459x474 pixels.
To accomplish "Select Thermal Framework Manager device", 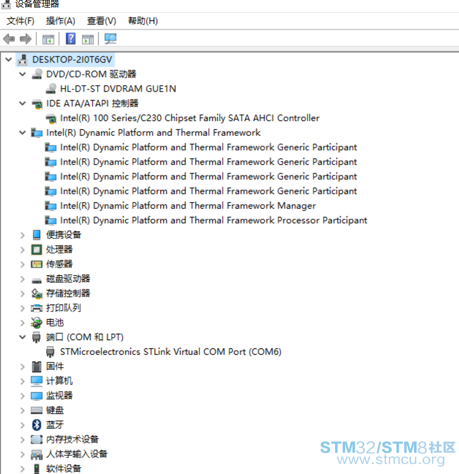I will point(188,206).
